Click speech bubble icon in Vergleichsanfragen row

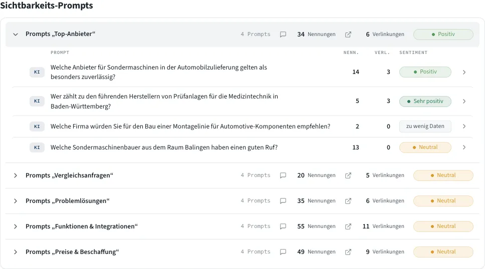[x=283, y=175]
